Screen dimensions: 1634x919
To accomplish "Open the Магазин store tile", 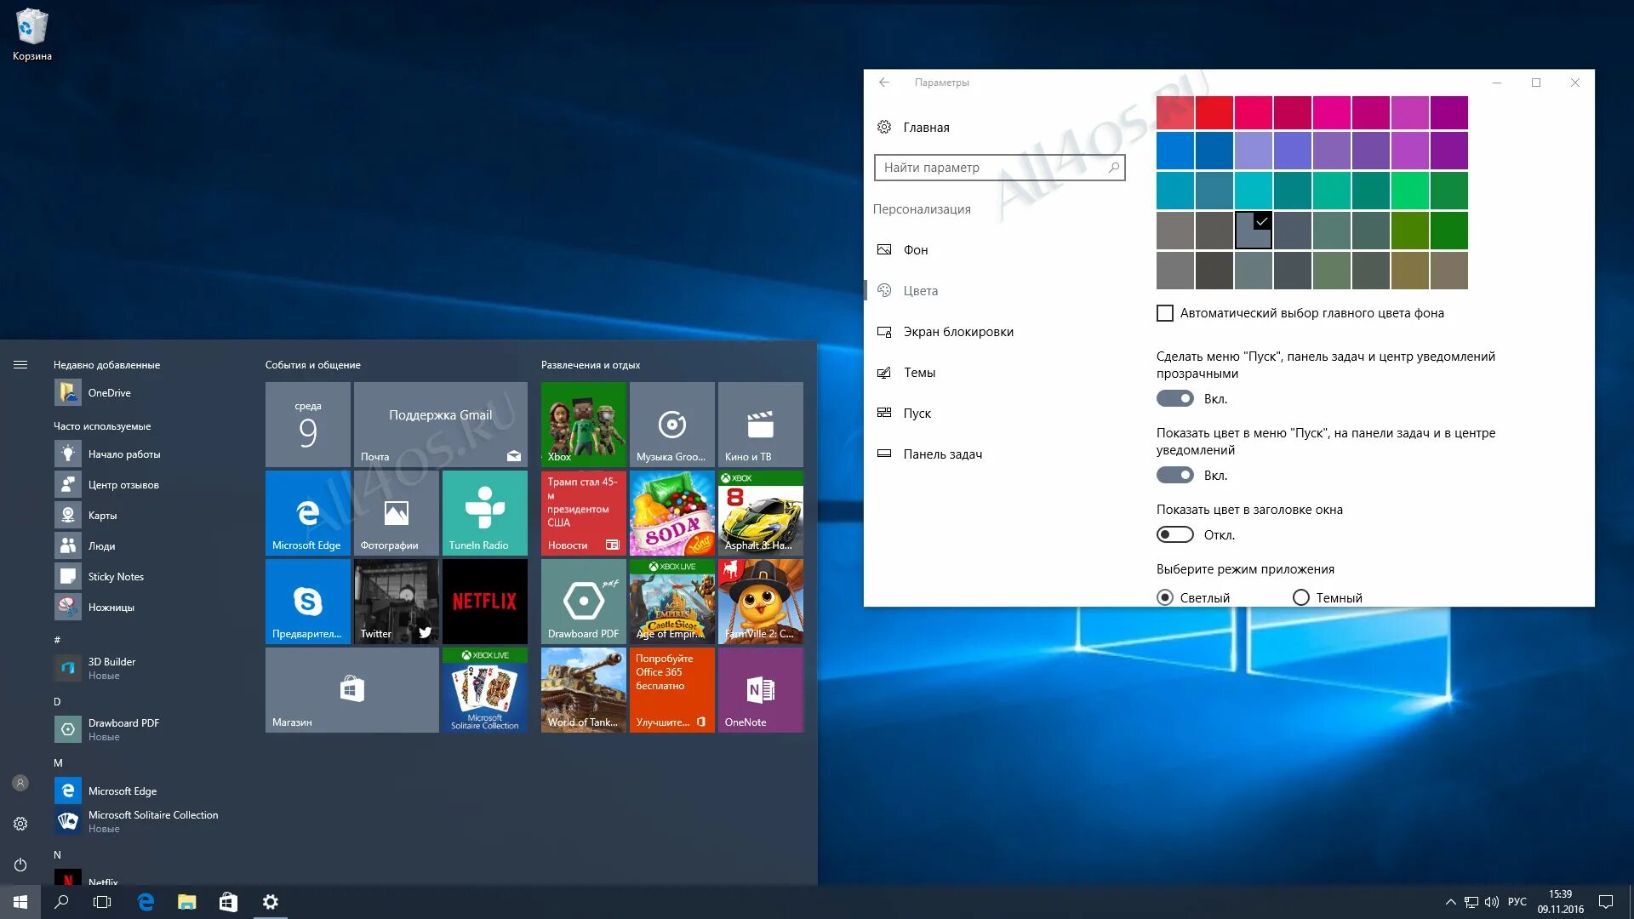I will [x=351, y=689].
